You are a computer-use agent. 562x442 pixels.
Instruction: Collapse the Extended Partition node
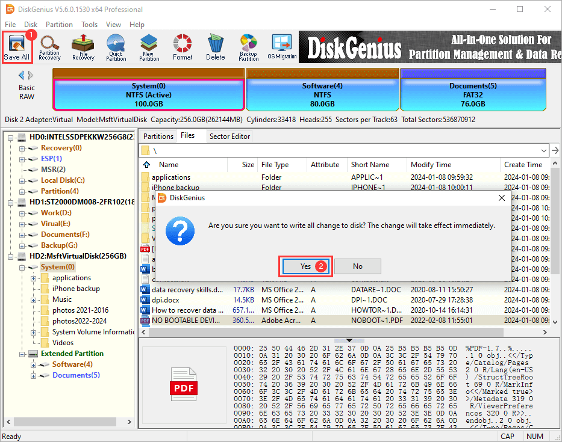(x=22, y=354)
